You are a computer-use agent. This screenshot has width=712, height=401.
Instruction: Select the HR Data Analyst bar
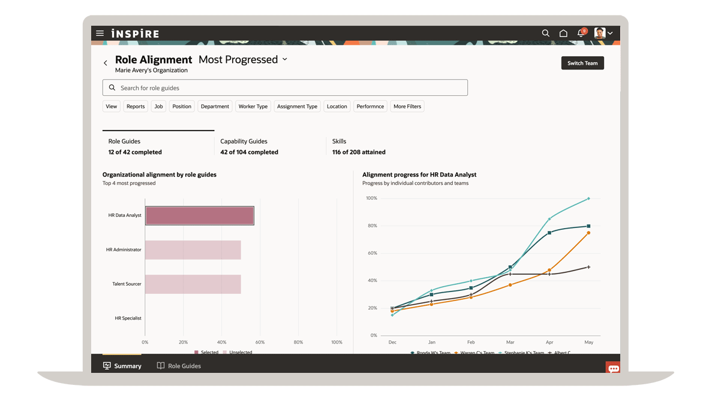[x=199, y=215]
